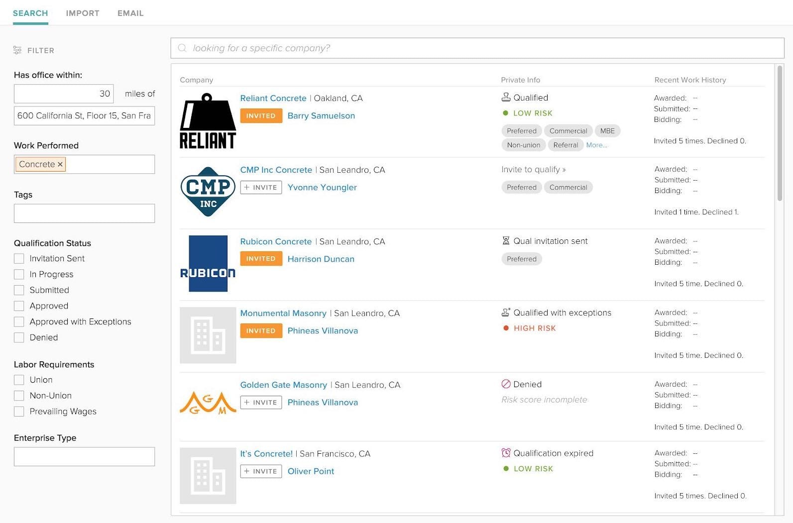Enable the Approved with Exceptions filter
Image resolution: width=793 pixels, height=523 pixels.
(x=19, y=322)
